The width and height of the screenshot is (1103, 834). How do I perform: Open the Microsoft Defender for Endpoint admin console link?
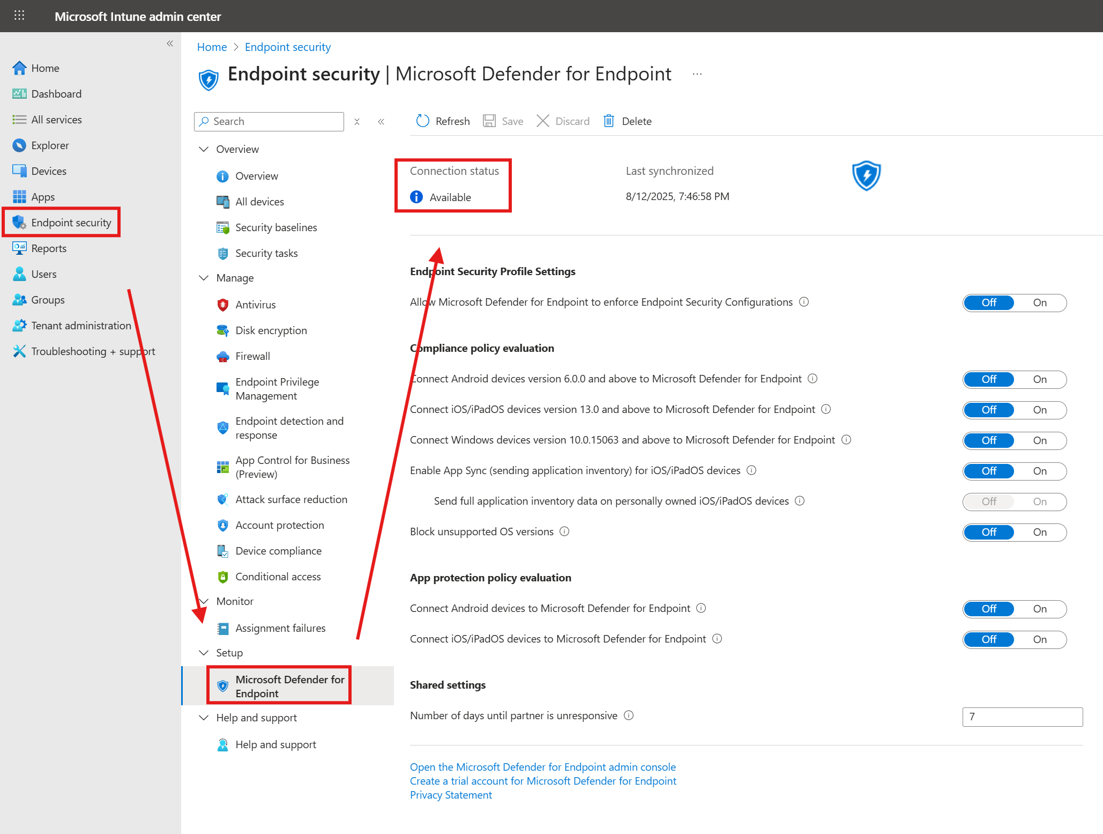(x=543, y=767)
